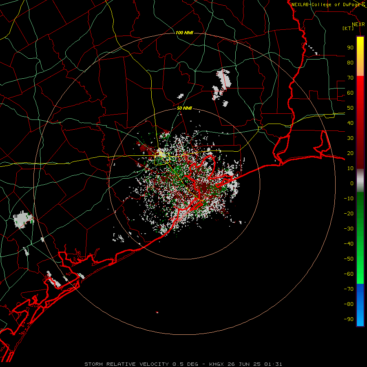Image resolution: width=367 pixels, height=367 pixels.
Task: Select the -10 knot scale label
Action: pos(349,199)
